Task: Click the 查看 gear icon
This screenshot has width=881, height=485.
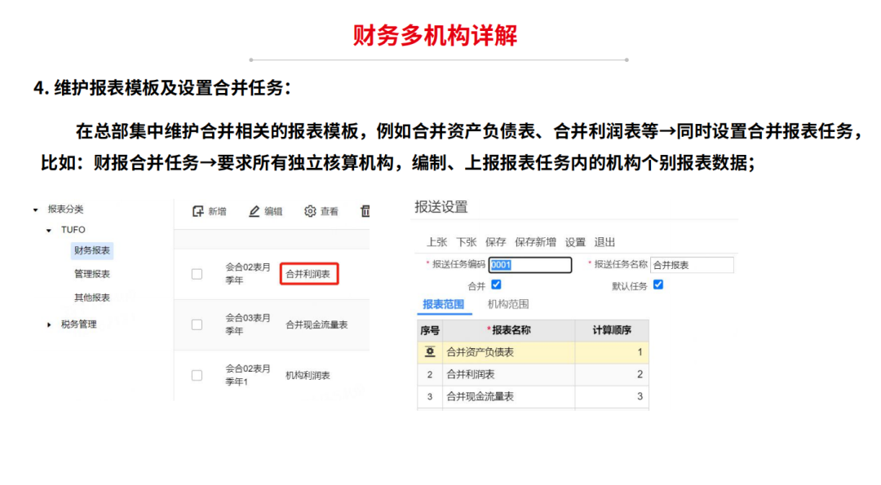Action: pyautogui.click(x=310, y=211)
